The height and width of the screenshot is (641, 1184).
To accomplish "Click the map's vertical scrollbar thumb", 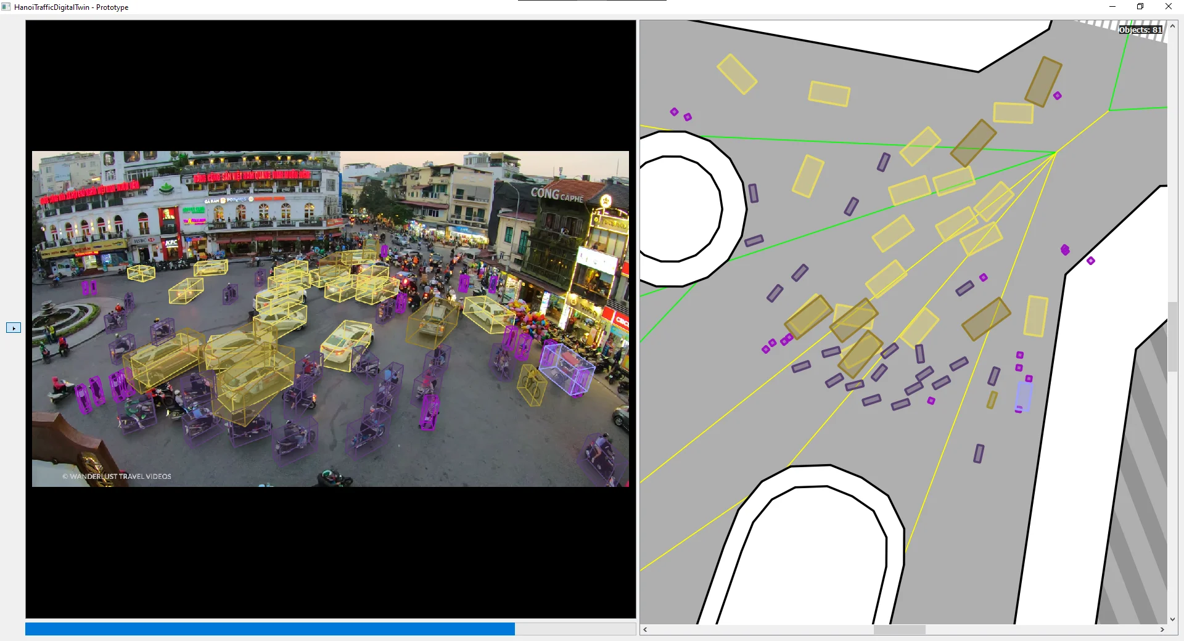I will pyautogui.click(x=1172, y=337).
